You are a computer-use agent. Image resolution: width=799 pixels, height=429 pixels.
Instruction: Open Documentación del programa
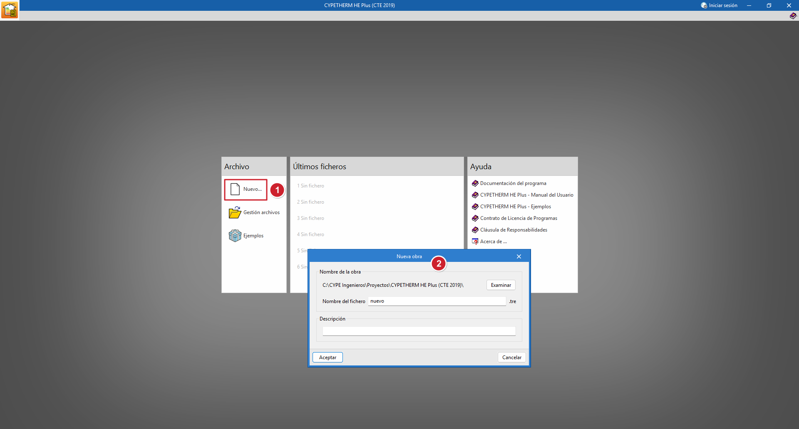click(513, 183)
